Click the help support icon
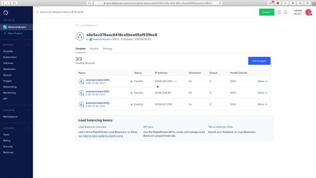 pyautogui.click(x=279, y=12)
